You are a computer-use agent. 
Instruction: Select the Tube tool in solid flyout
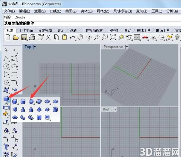[x=55, y=109]
